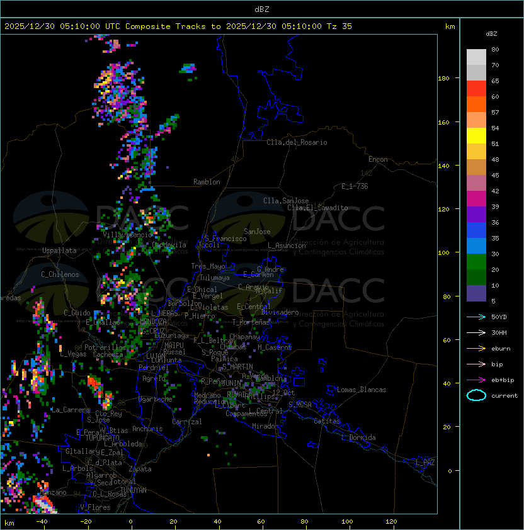Click the 'MENDOZA' city label on map

(153, 321)
